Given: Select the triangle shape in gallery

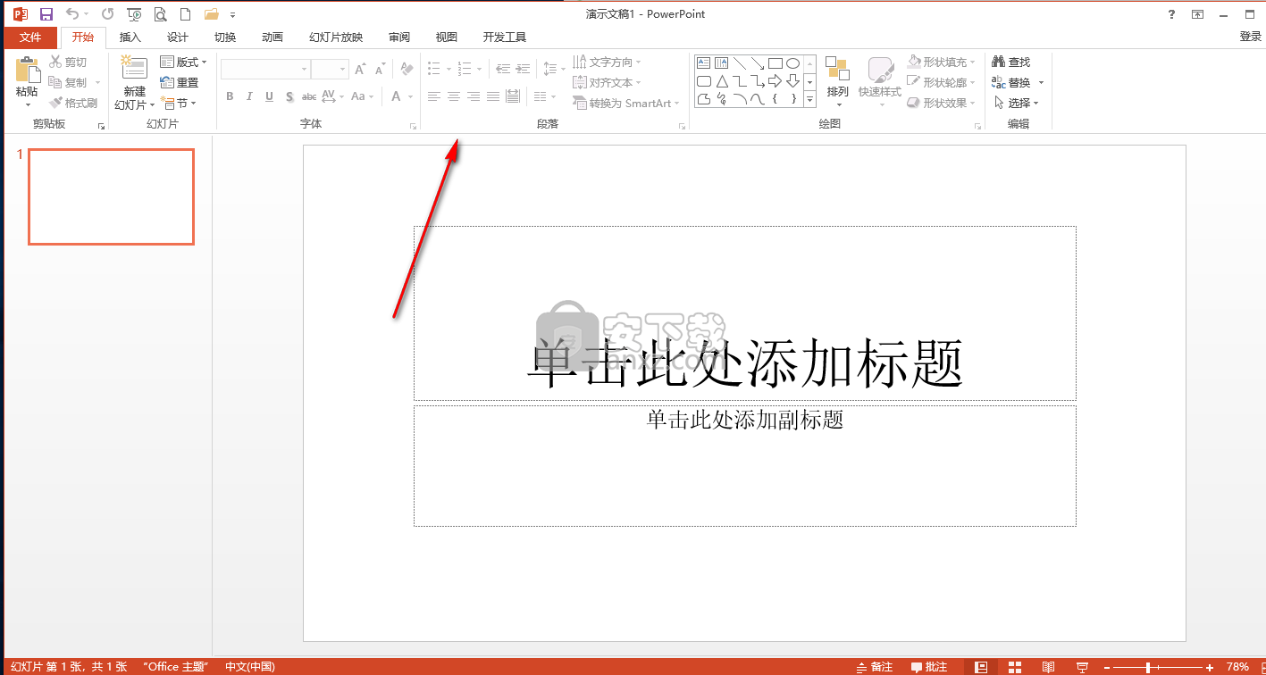Looking at the screenshot, I should [721, 81].
